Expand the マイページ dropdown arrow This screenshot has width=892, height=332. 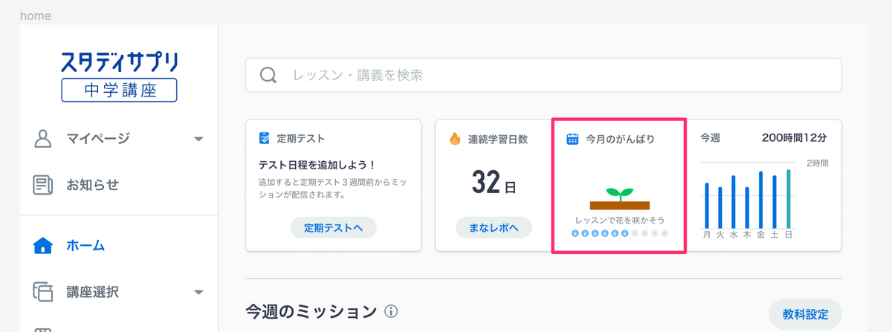(x=198, y=139)
